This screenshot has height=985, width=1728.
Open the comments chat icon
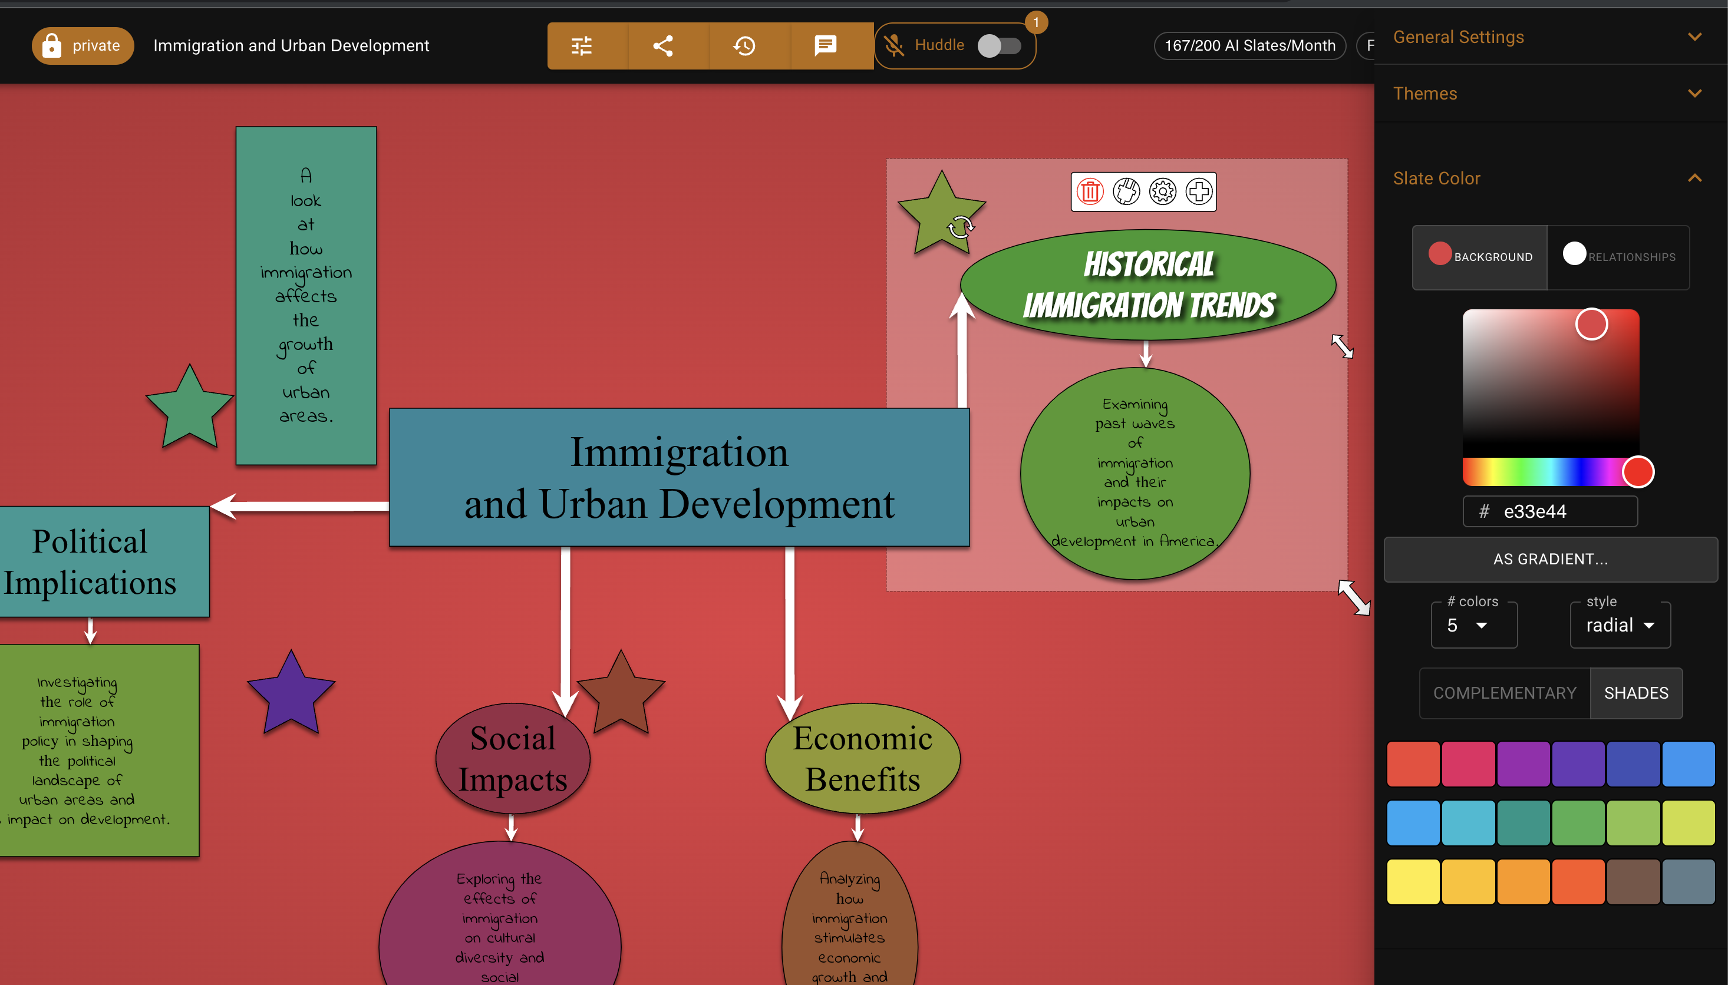(825, 46)
